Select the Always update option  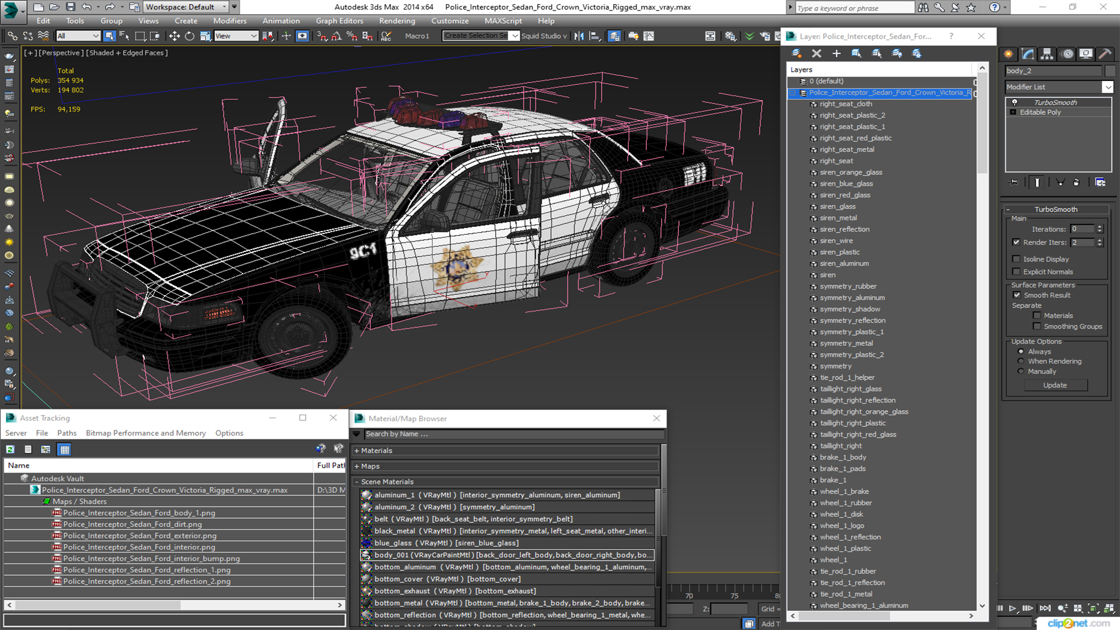click(x=1021, y=352)
